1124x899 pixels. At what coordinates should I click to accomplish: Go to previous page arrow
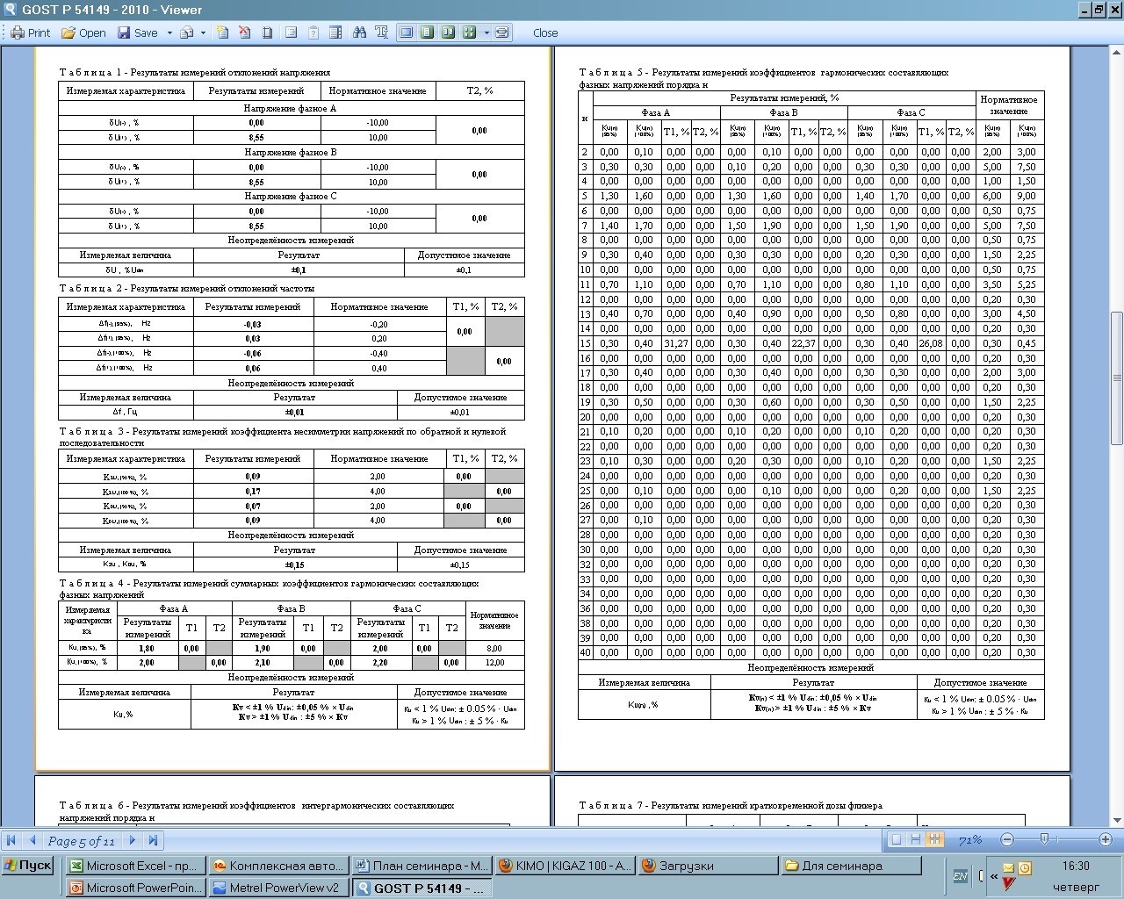32,840
